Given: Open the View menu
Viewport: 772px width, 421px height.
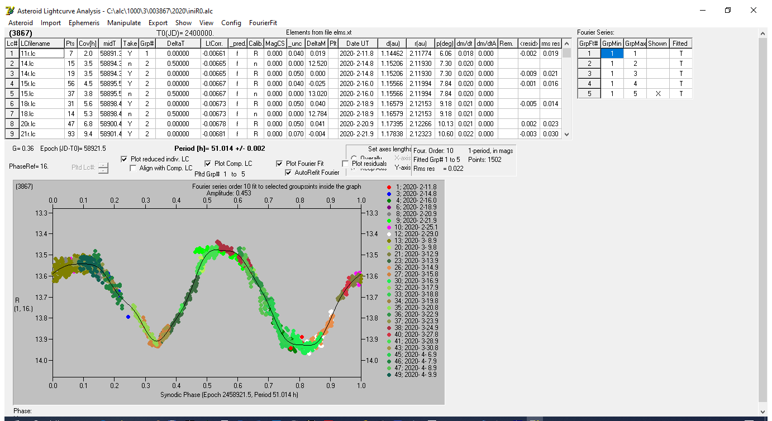Looking at the screenshot, I should 206,23.
